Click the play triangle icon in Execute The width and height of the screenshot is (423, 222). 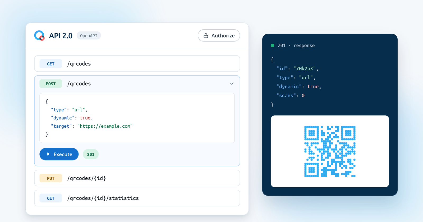coord(48,154)
